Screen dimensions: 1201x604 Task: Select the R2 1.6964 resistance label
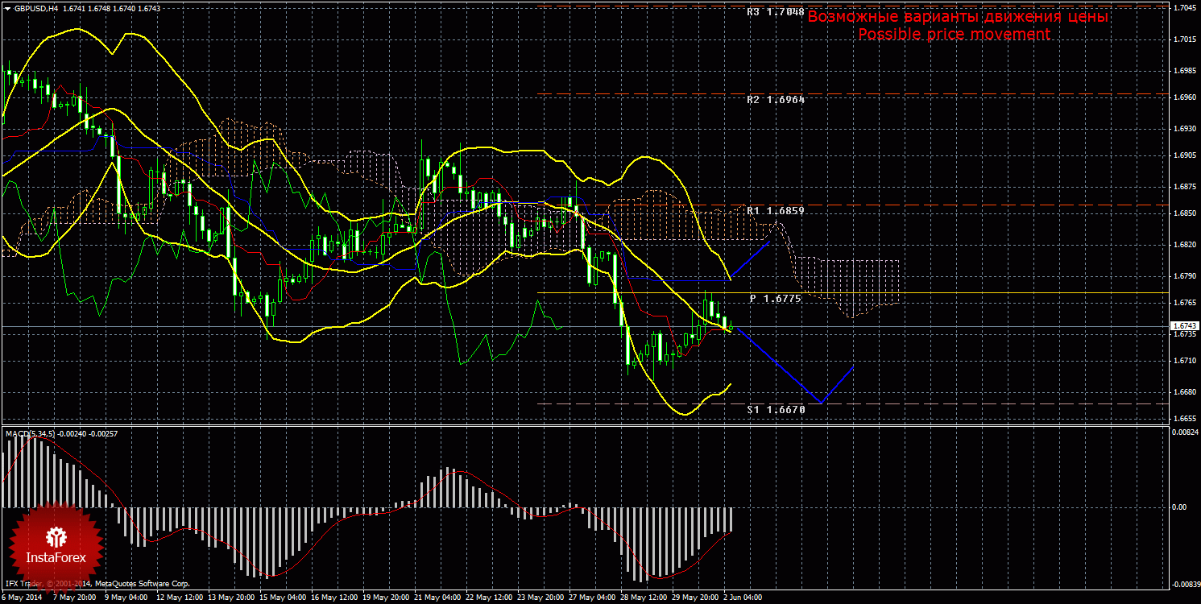point(775,100)
